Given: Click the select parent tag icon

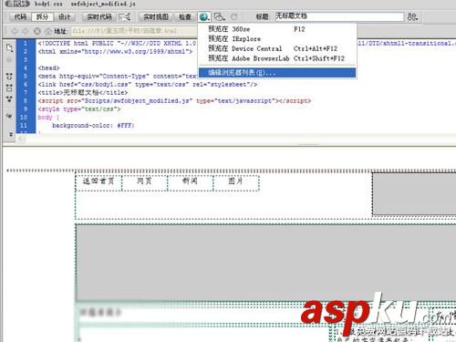Looking at the screenshot, I should 9,116.
